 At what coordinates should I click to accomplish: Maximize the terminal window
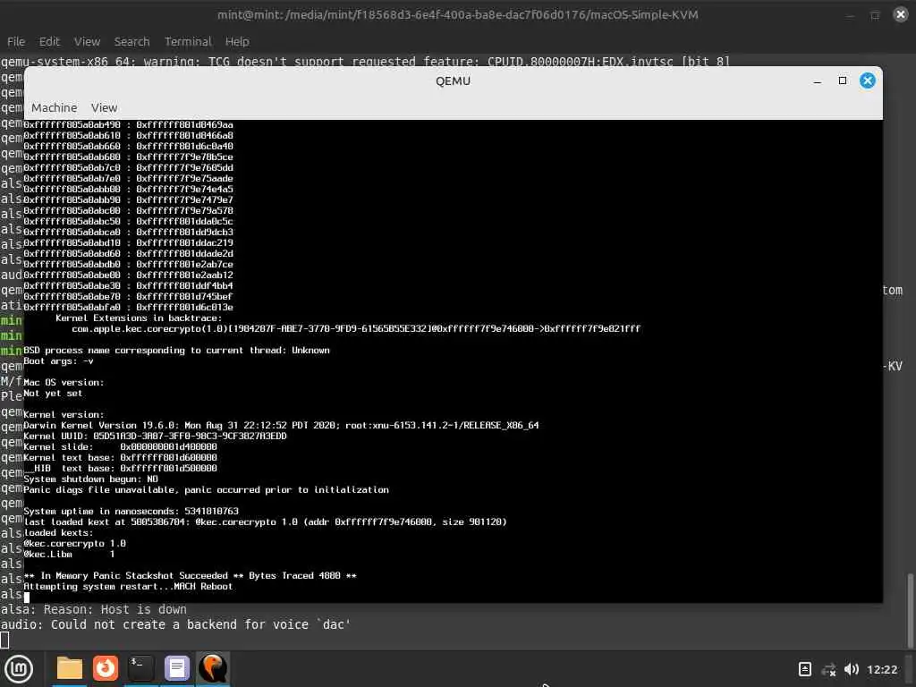(x=875, y=15)
